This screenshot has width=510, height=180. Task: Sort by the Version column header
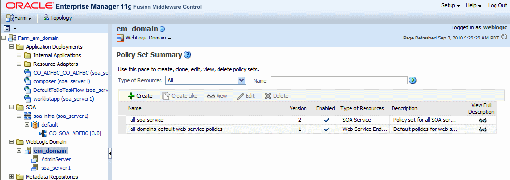pos(298,108)
